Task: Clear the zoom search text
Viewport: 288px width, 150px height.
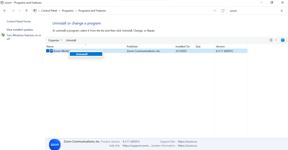Action: click(x=282, y=11)
